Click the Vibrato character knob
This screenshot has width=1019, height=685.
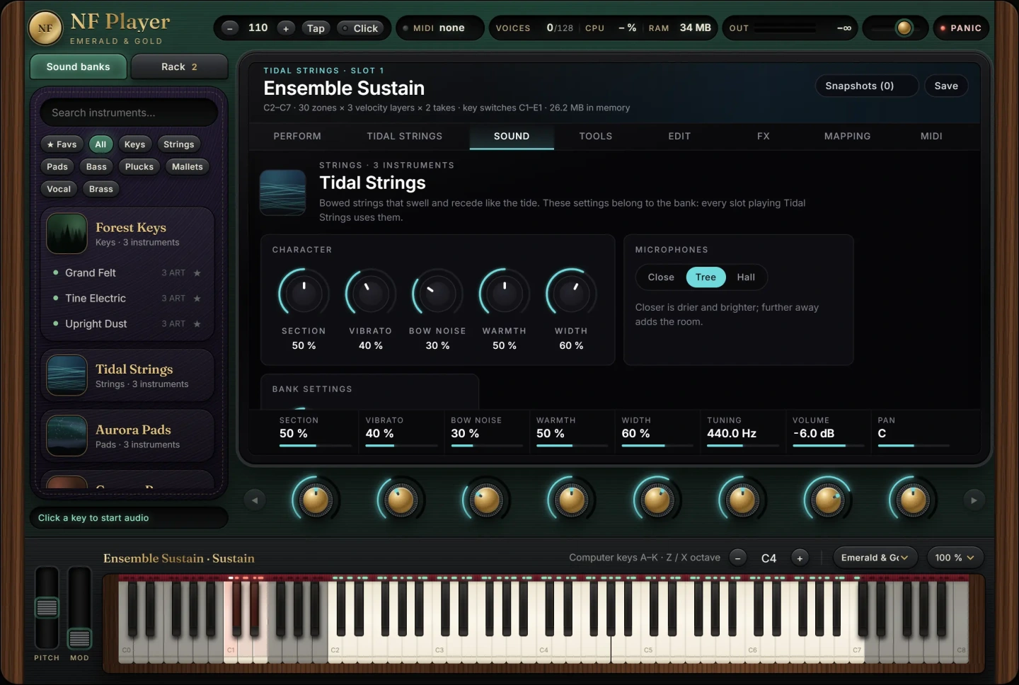[x=370, y=293]
